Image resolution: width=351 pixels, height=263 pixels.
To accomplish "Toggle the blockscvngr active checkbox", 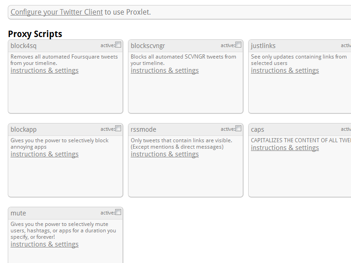I will coord(239,45).
